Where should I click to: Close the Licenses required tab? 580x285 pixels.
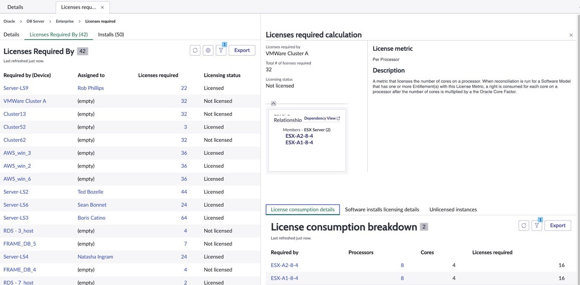click(x=102, y=7)
